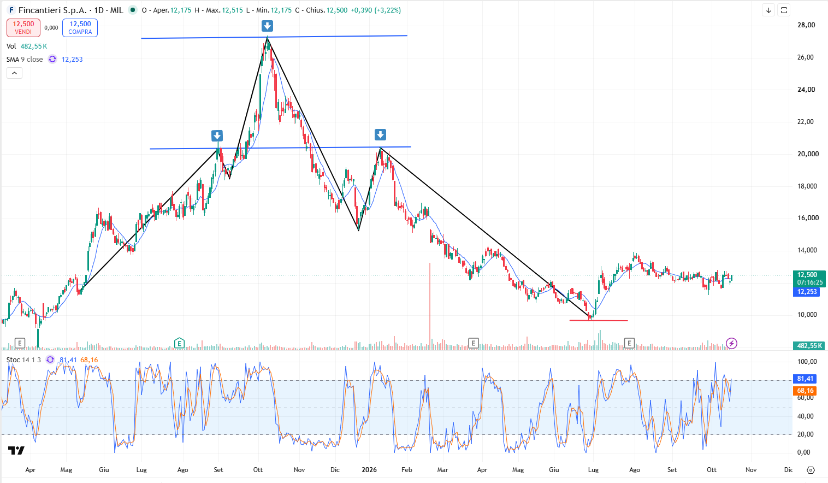Click the 100,00 stochastic scale label
This screenshot has height=483, width=828.
807,362
